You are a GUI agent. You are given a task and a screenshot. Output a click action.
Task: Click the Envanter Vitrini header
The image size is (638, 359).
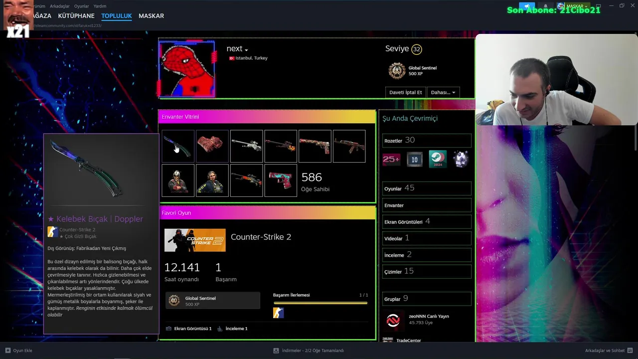[x=267, y=117]
